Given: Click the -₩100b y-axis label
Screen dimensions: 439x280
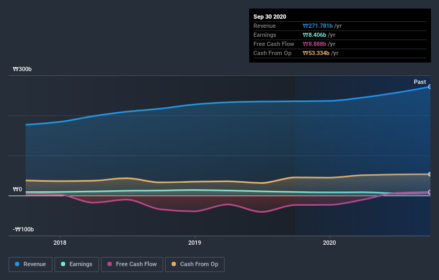Looking at the screenshot, I should click(x=23, y=229).
